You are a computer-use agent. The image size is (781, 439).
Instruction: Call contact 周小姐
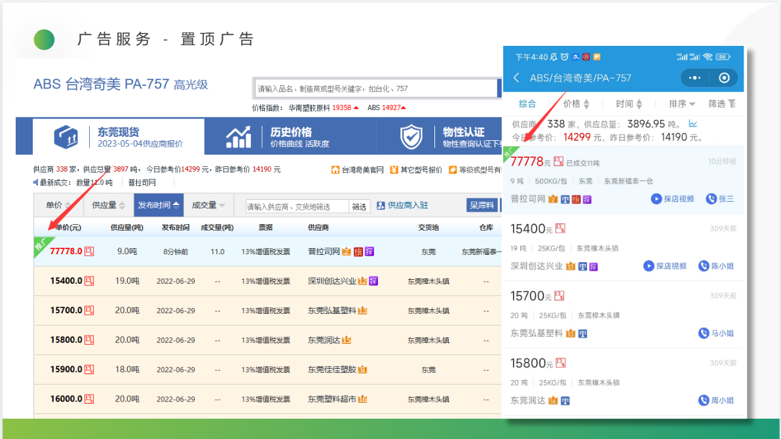tap(716, 400)
